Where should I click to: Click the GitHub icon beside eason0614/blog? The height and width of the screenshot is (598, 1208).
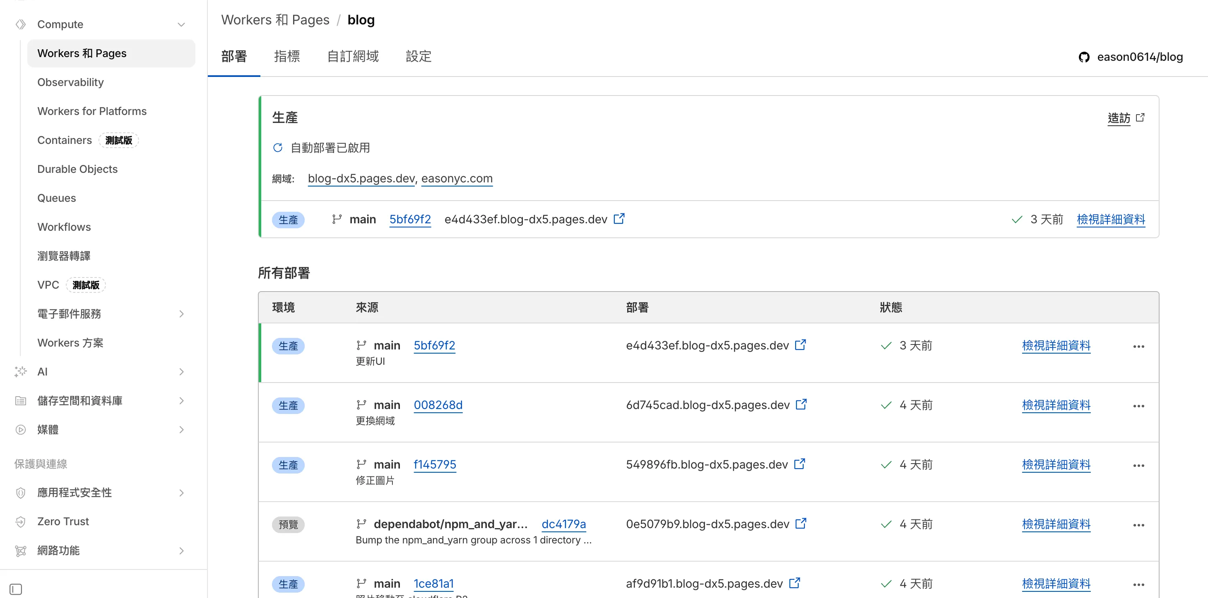pyautogui.click(x=1084, y=57)
